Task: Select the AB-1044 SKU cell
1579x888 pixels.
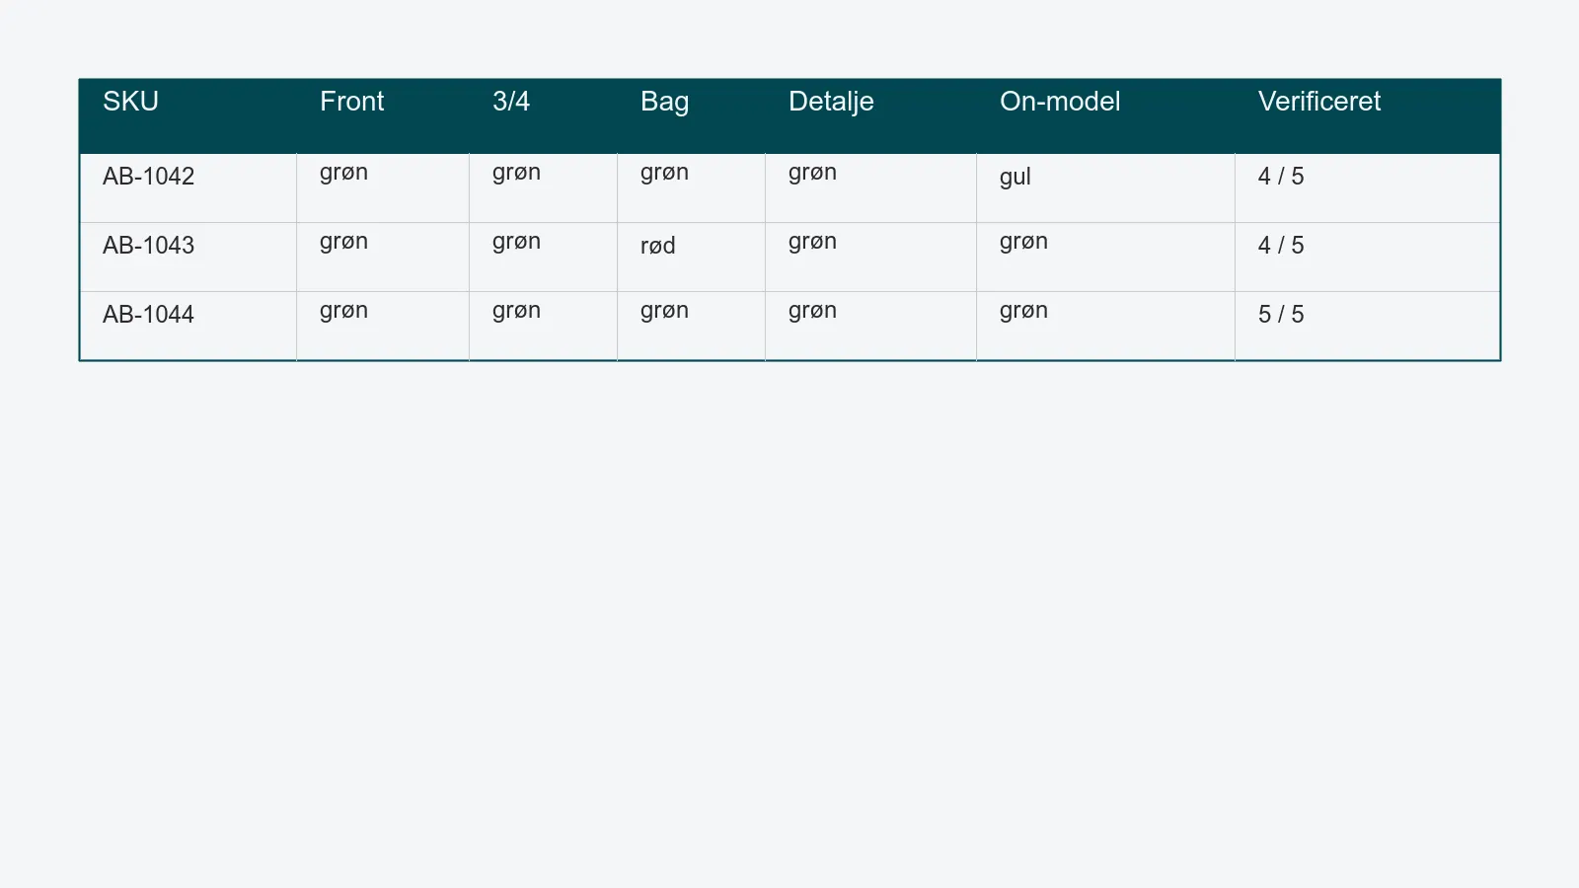Action: coord(188,326)
